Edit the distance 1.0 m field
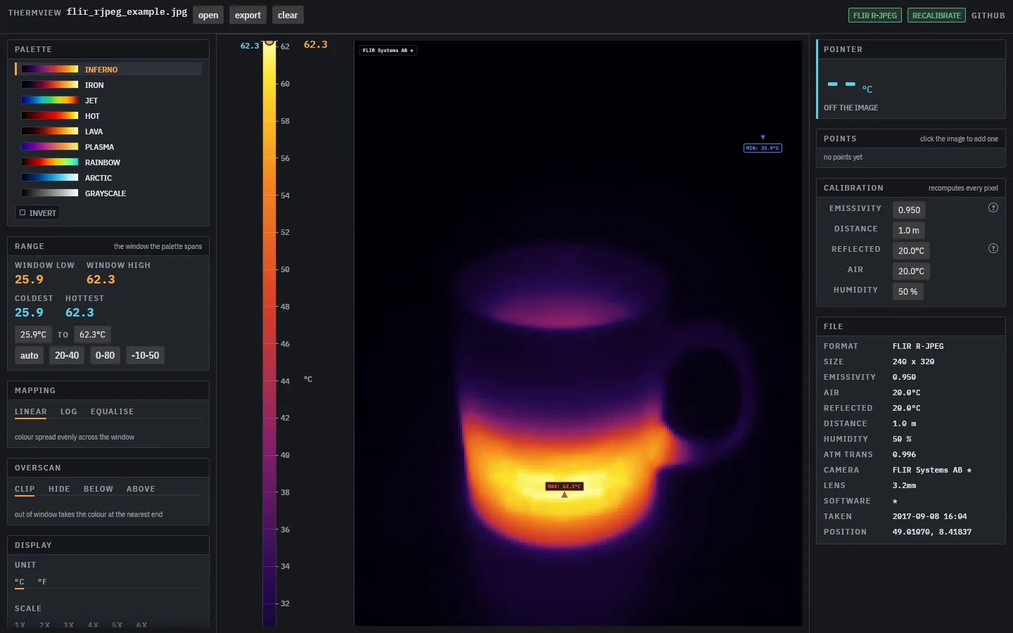The height and width of the screenshot is (633, 1013). (x=908, y=230)
